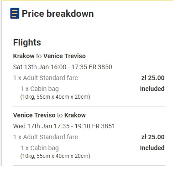Click the outbound cabin bag Included label

(152, 89)
